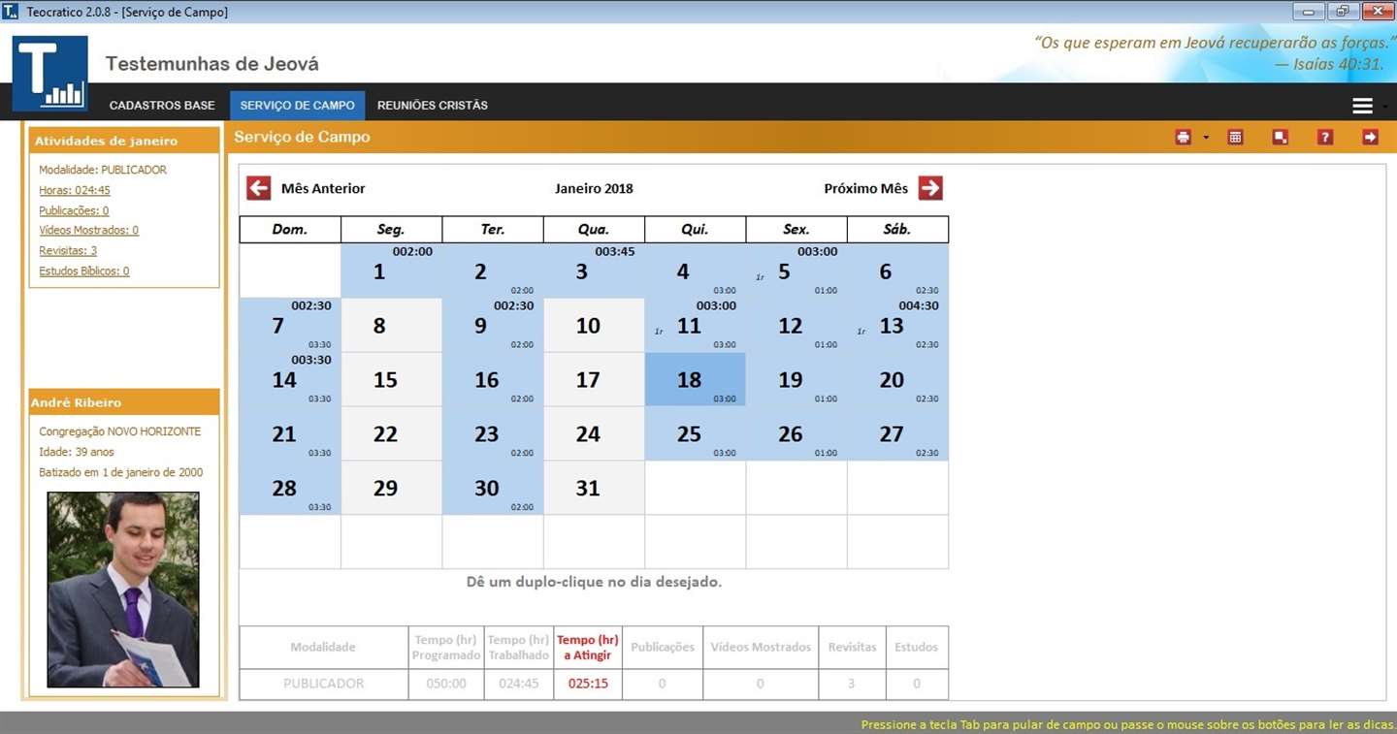The image size is (1397, 734).
Task: Click André Ribeiro's profile photo
Action: click(x=123, y=590)
